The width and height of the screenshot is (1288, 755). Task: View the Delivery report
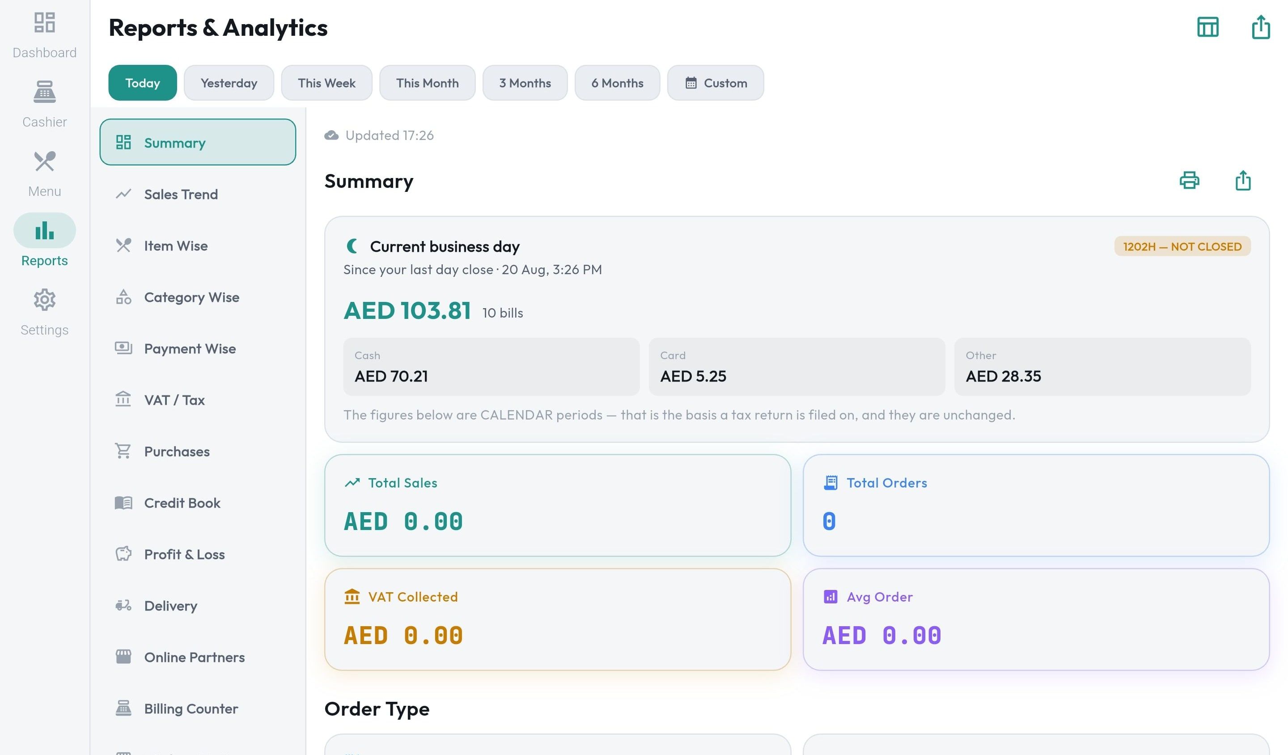(198, 606)
